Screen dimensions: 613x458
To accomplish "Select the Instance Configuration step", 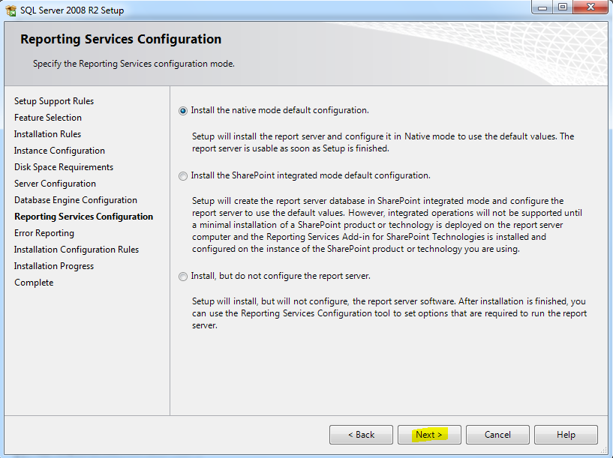I will click(59, 151).
